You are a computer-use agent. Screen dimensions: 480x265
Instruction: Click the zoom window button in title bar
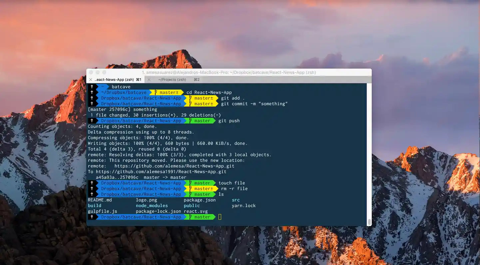click(104, 72)
